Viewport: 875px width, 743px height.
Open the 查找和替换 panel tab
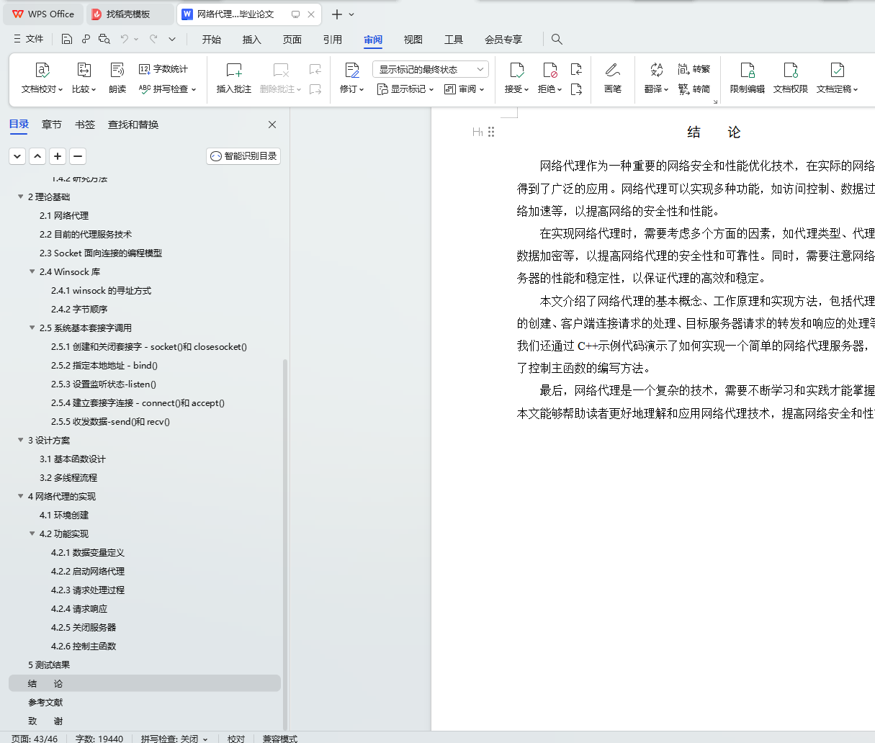point(133,125)
